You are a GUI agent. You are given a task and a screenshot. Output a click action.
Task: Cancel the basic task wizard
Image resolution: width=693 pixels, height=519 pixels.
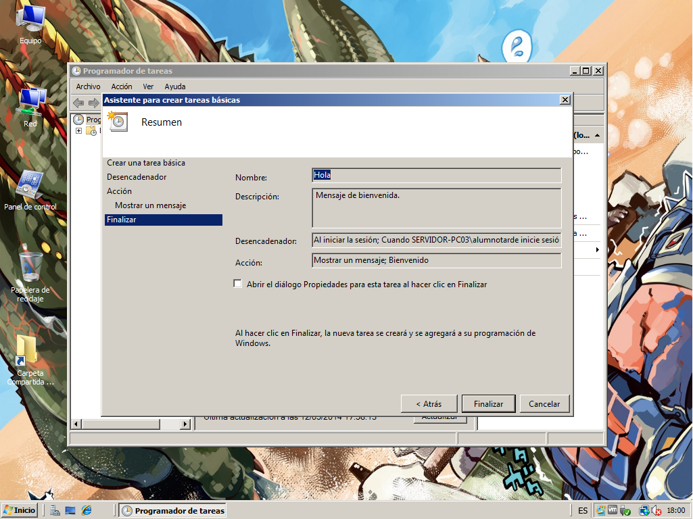pos(544,403)
